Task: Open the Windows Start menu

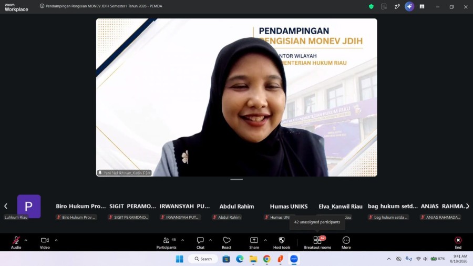Action: [180, 259]
